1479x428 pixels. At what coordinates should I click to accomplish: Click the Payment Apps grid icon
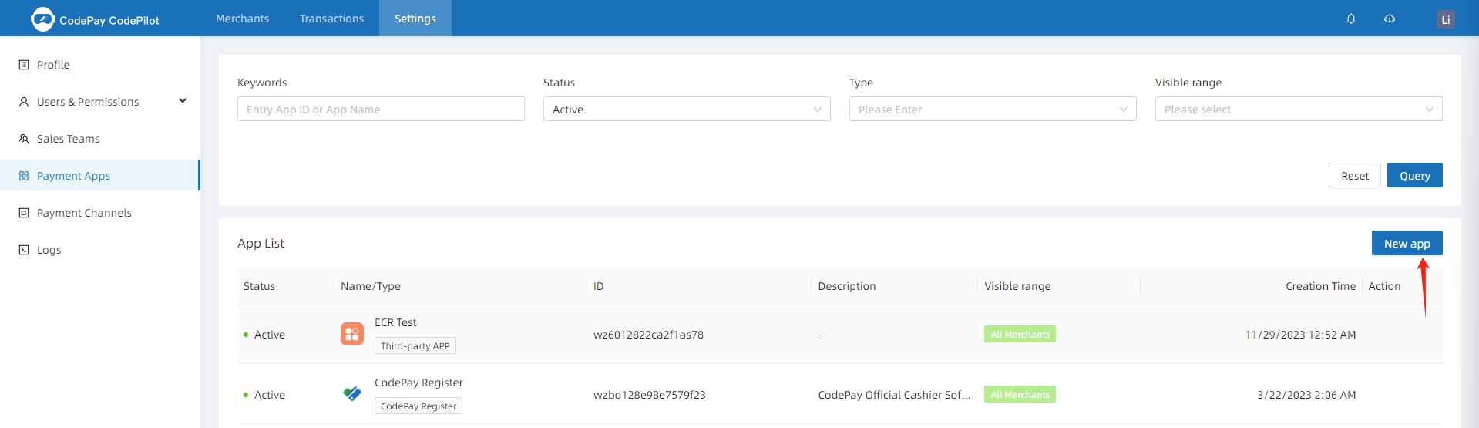point(24,176)
